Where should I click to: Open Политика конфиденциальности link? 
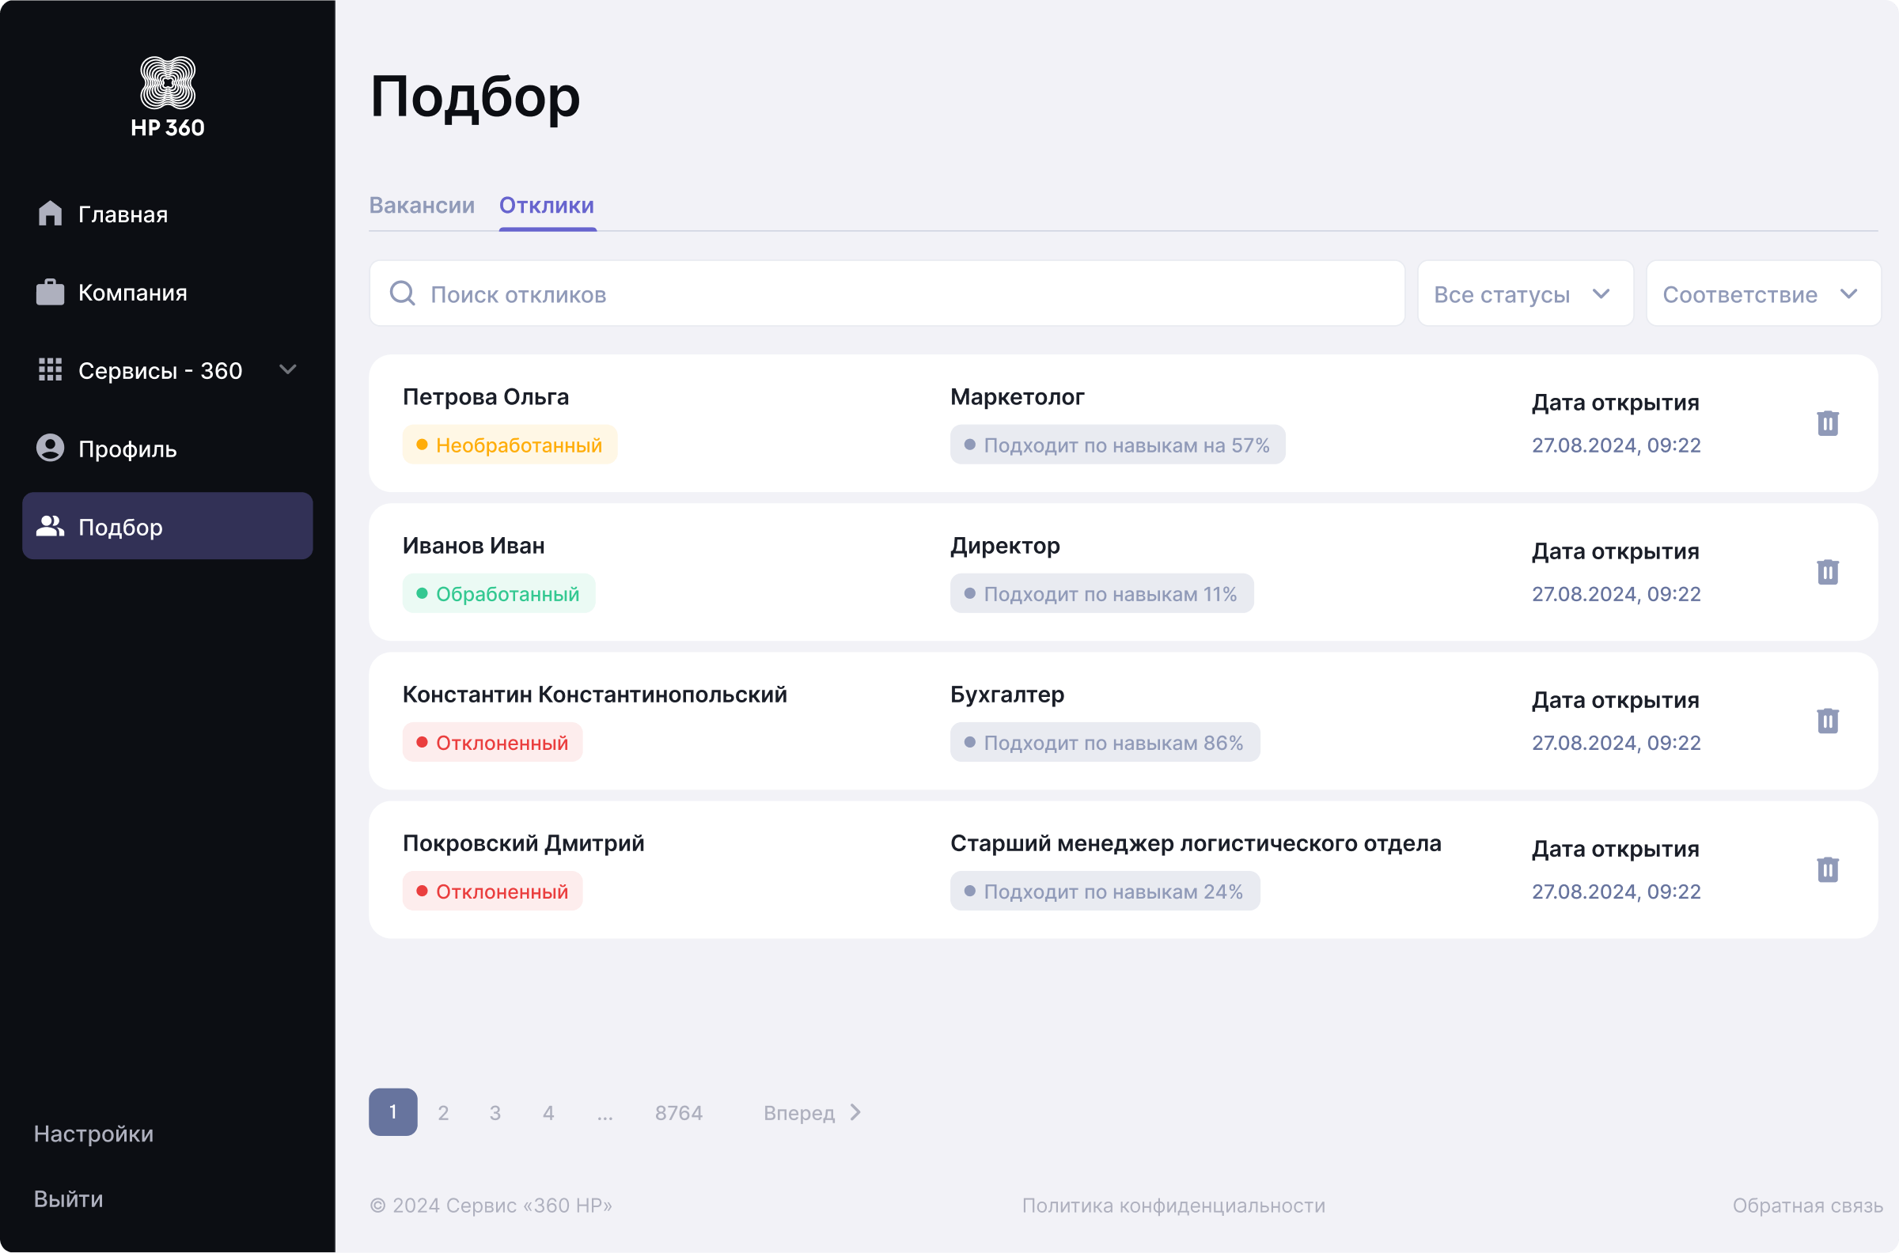pos(1173,1205)
